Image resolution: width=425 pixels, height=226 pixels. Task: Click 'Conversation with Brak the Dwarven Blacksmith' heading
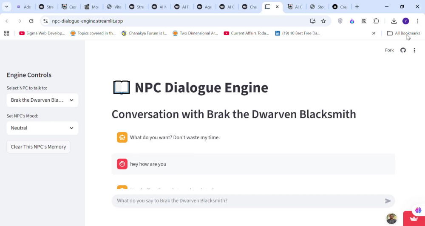[234, 114]
